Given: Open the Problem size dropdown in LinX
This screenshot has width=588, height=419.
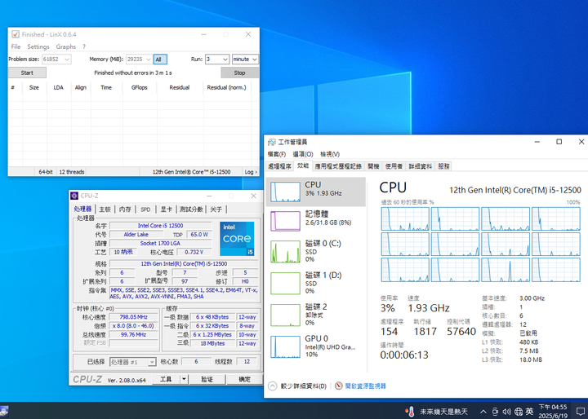Looking at the screenshot, I should 56,60.
